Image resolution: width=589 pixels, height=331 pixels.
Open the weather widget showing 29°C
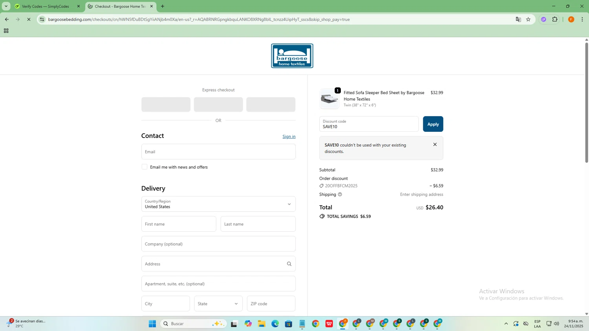tap(26, 324)
